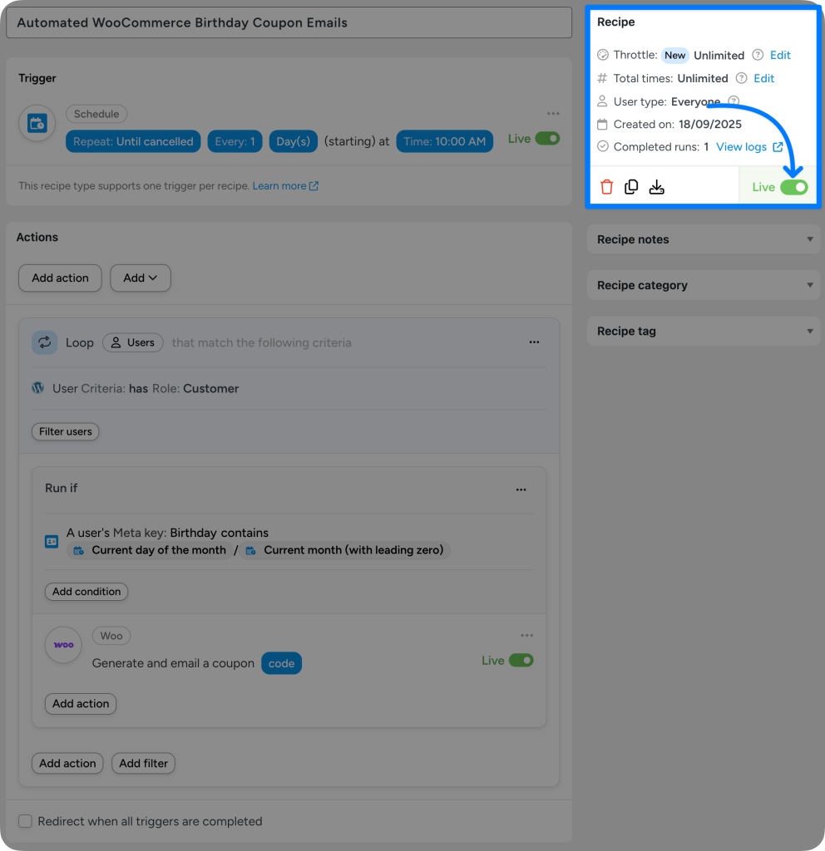
Task: Open the three-dot menu on the Woo action
Action: [527, 635]
